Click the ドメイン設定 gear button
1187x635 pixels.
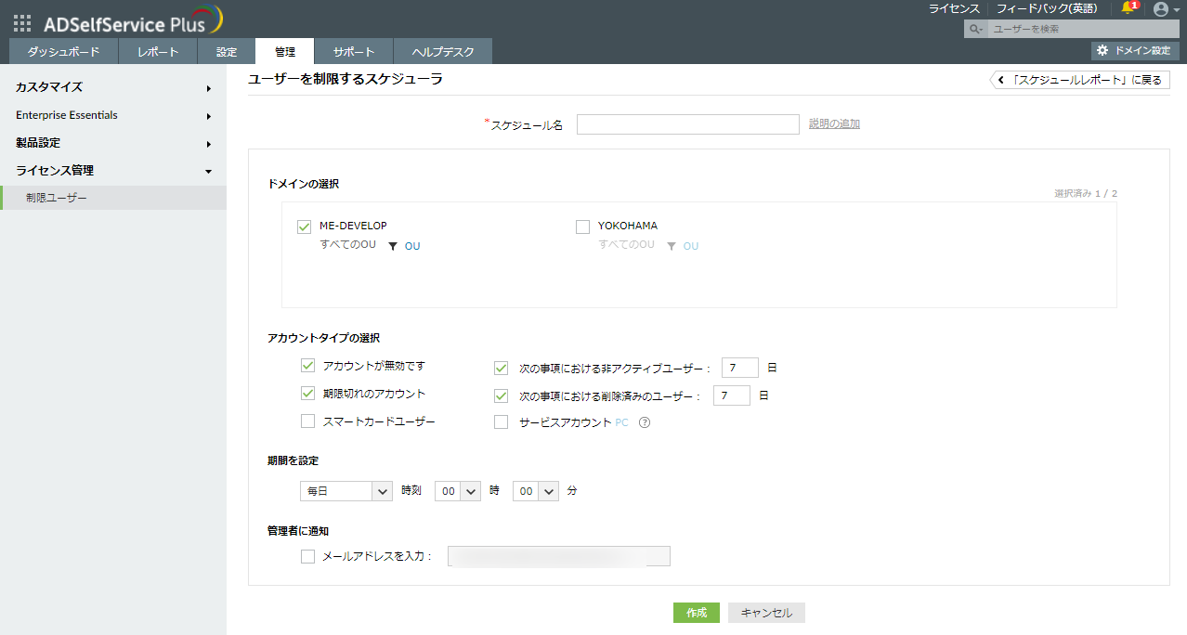pos(1135,51)
